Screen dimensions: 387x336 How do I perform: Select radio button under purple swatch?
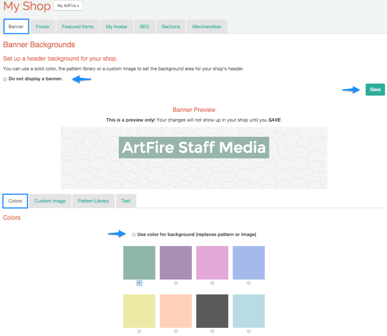click(x=176, y=283)
